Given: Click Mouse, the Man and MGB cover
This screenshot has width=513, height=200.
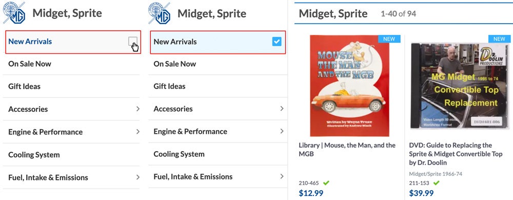Looking at the screenshot, I should click(350, 86).
